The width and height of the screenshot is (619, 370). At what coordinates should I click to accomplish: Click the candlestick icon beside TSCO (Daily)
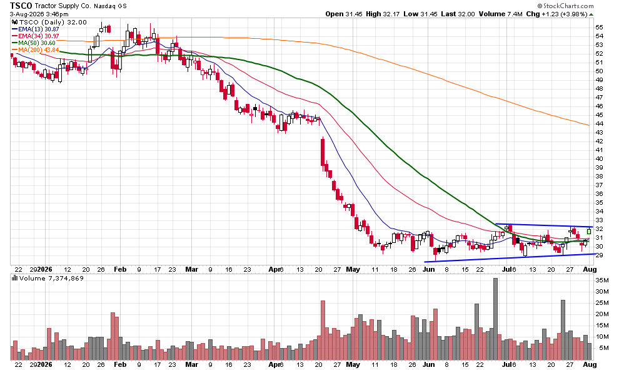[x=15, y=22]
